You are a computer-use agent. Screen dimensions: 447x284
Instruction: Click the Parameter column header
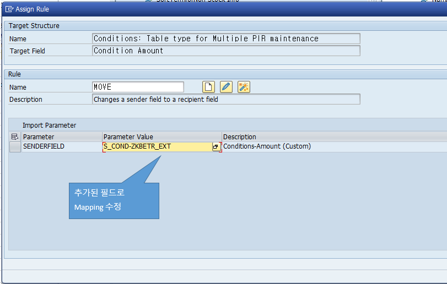[x=62, y=137]
